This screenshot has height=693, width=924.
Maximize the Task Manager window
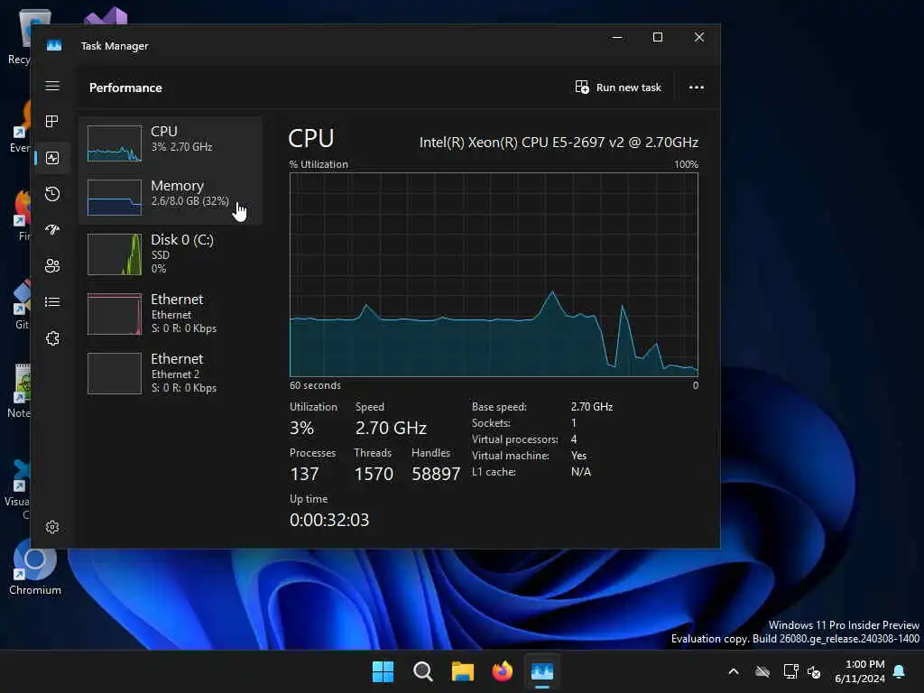point(658,37)
